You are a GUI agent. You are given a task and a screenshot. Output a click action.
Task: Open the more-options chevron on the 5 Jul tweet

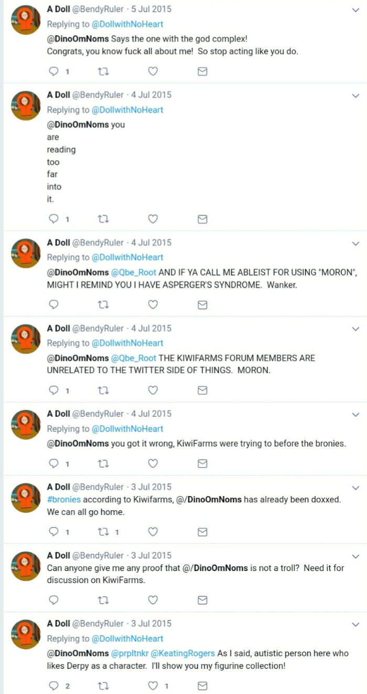[355, 9]
